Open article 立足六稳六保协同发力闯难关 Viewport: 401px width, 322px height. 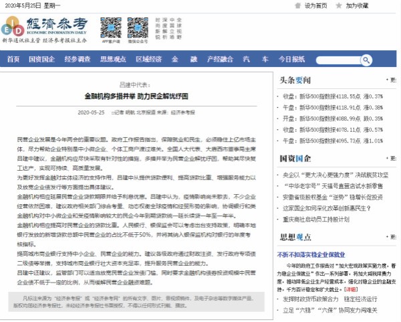(330, 310)
